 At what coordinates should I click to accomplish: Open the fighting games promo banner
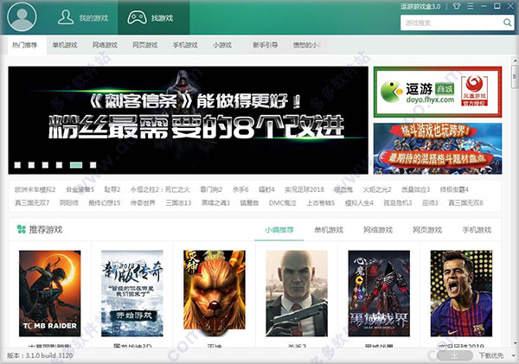438,149
